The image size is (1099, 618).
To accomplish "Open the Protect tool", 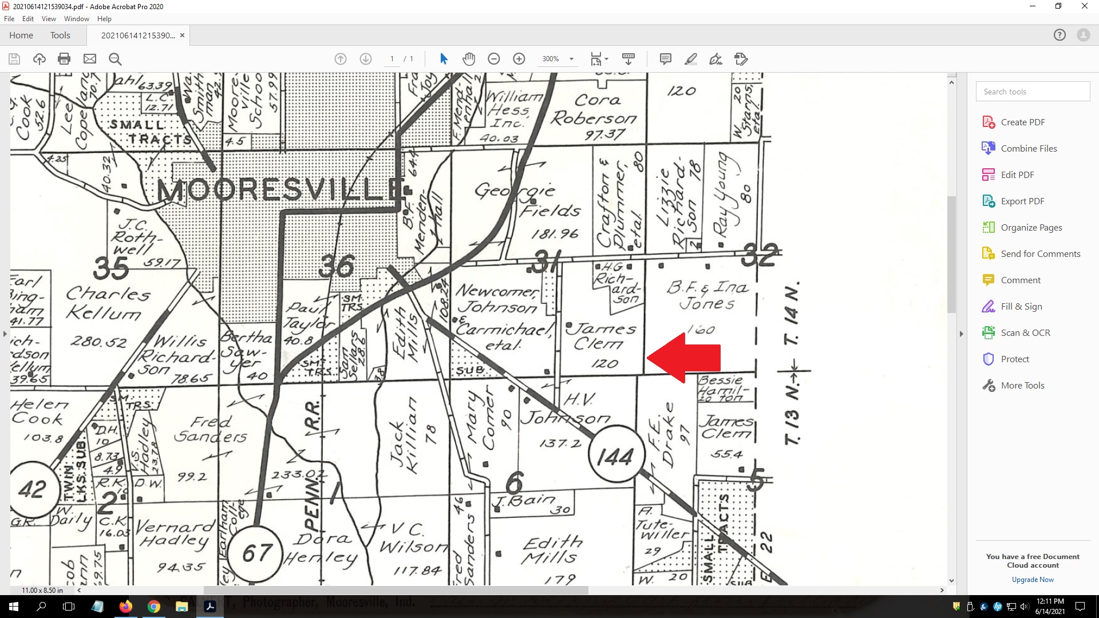I will [x=1015, y=359].
